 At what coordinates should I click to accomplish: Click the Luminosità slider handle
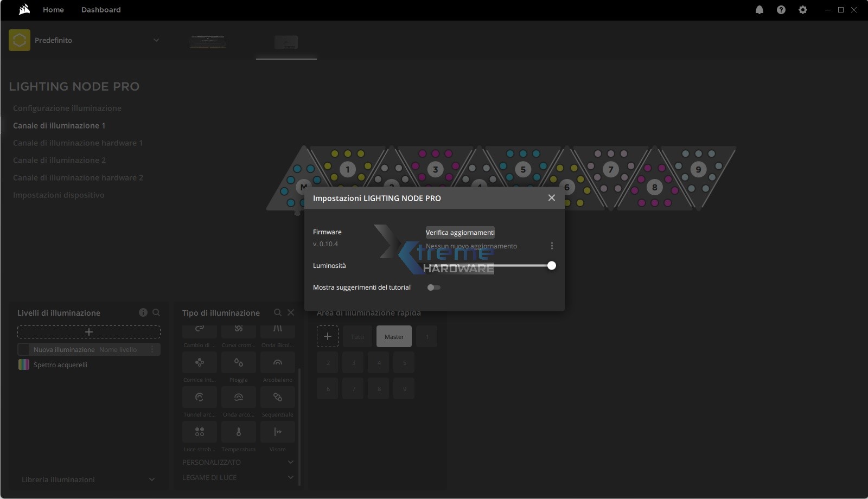[x=551, y=266]
